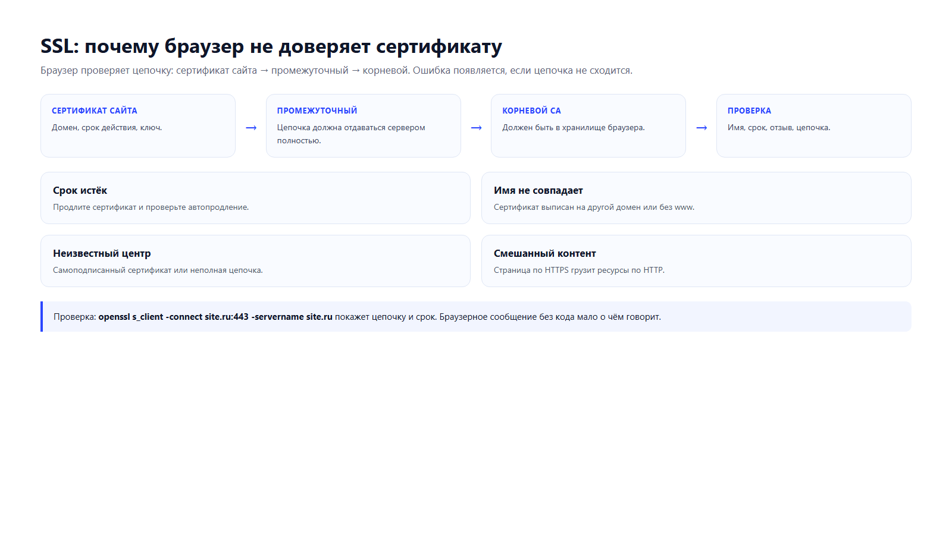Click the arrow after the 'Сертификат сайта' card

coord(251,128)
